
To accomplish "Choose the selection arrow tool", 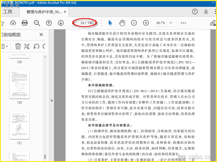I will 110,23.
